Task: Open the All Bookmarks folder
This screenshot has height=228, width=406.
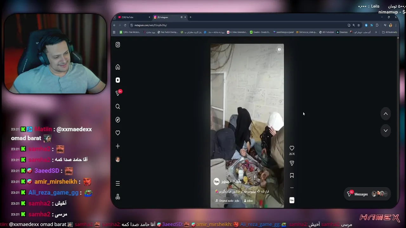Action: coord(390,32)
